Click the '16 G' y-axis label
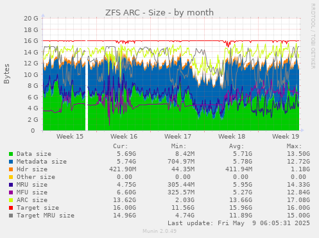 [x=31, y=41]
